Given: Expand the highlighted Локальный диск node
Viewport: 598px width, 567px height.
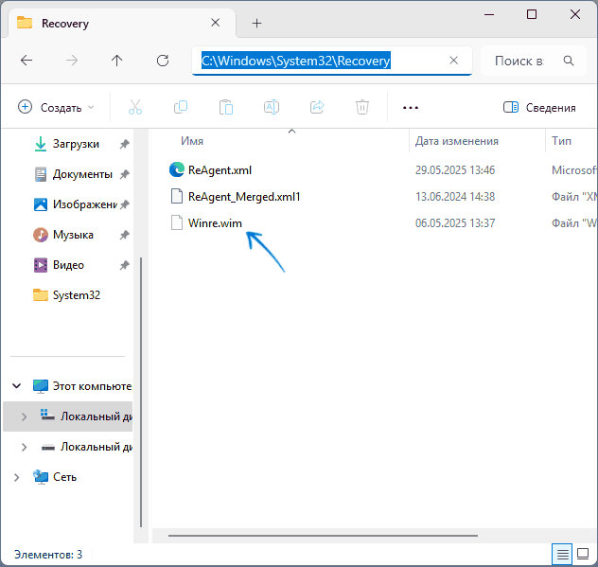Looking at the screenshot, I should click(x=24, y=416).
